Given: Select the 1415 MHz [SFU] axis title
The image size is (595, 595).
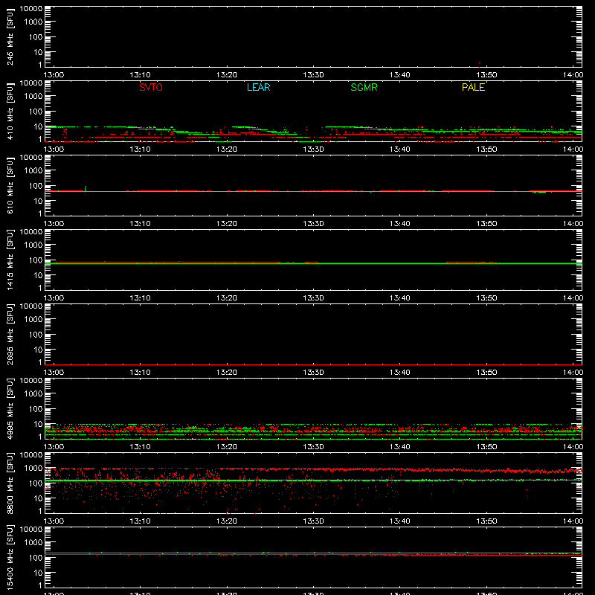Looking at the screenshot, I should pyautogui.click(x=10, y=260).
